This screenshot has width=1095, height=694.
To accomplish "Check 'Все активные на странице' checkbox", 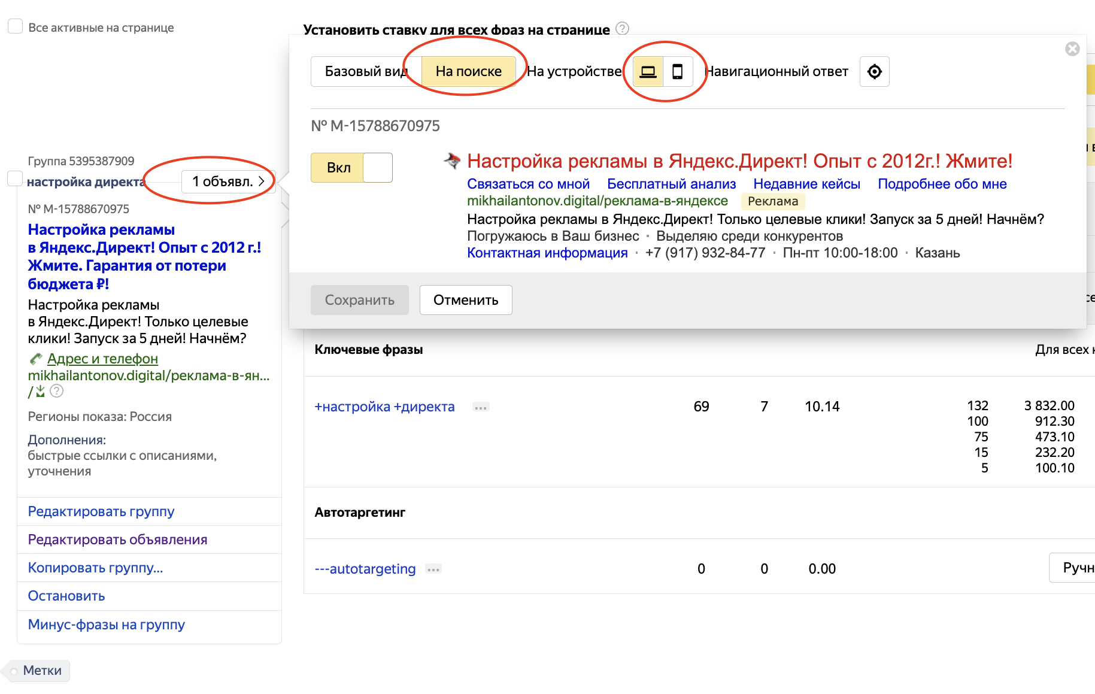I will [16, 27].
